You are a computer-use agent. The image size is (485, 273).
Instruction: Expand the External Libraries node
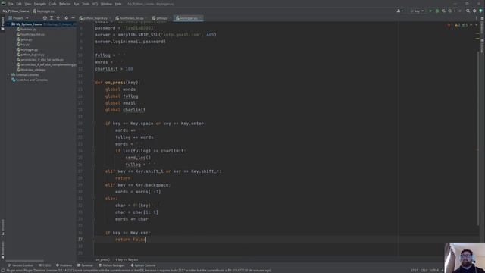pyautogui.click(x=8, y=74)
